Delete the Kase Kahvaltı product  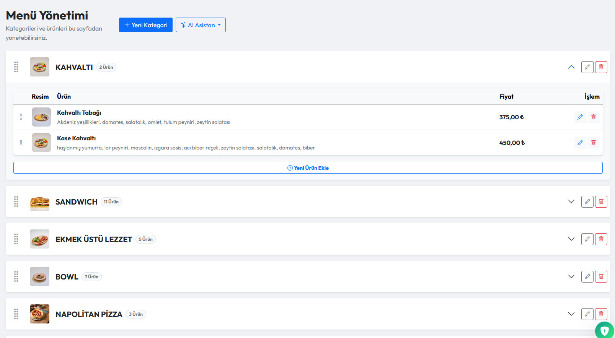(x=593, y=143)
